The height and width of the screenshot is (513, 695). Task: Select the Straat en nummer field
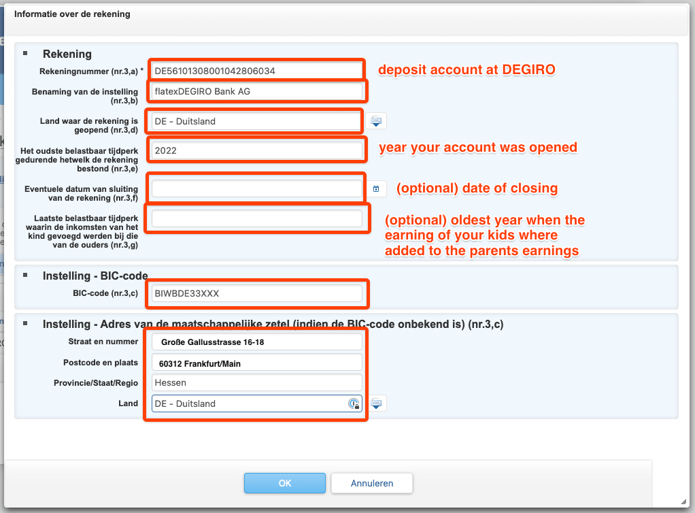click(x=256, y=342)
